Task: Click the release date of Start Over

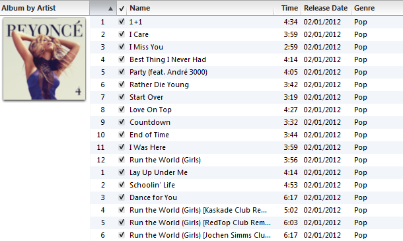Action: tap(322, 97)
